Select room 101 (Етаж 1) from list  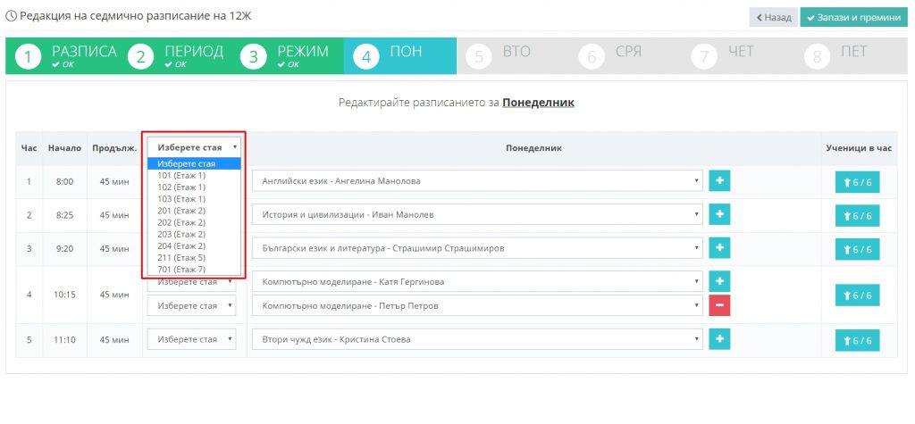pyautogui.click(x=181, y=176)
